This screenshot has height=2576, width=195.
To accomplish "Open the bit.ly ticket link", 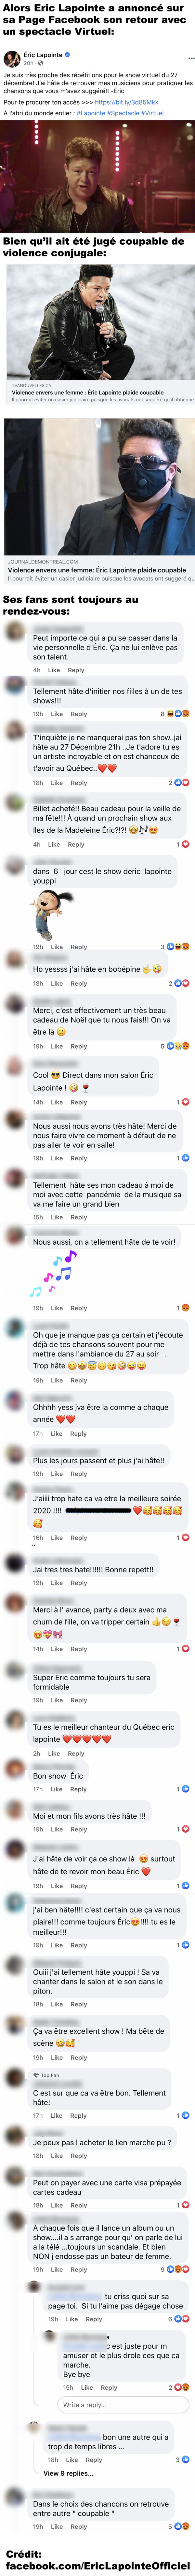I will [126, 102].
